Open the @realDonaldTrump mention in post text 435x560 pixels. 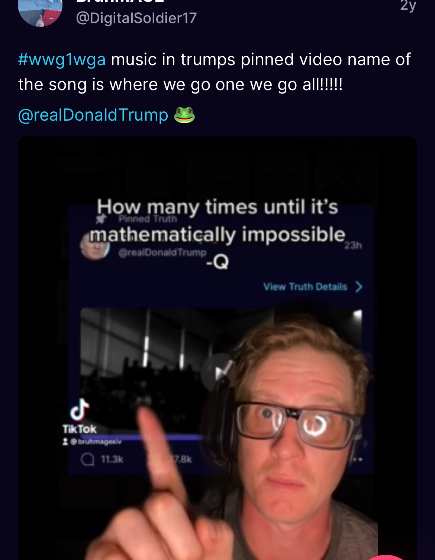point(93,115)
